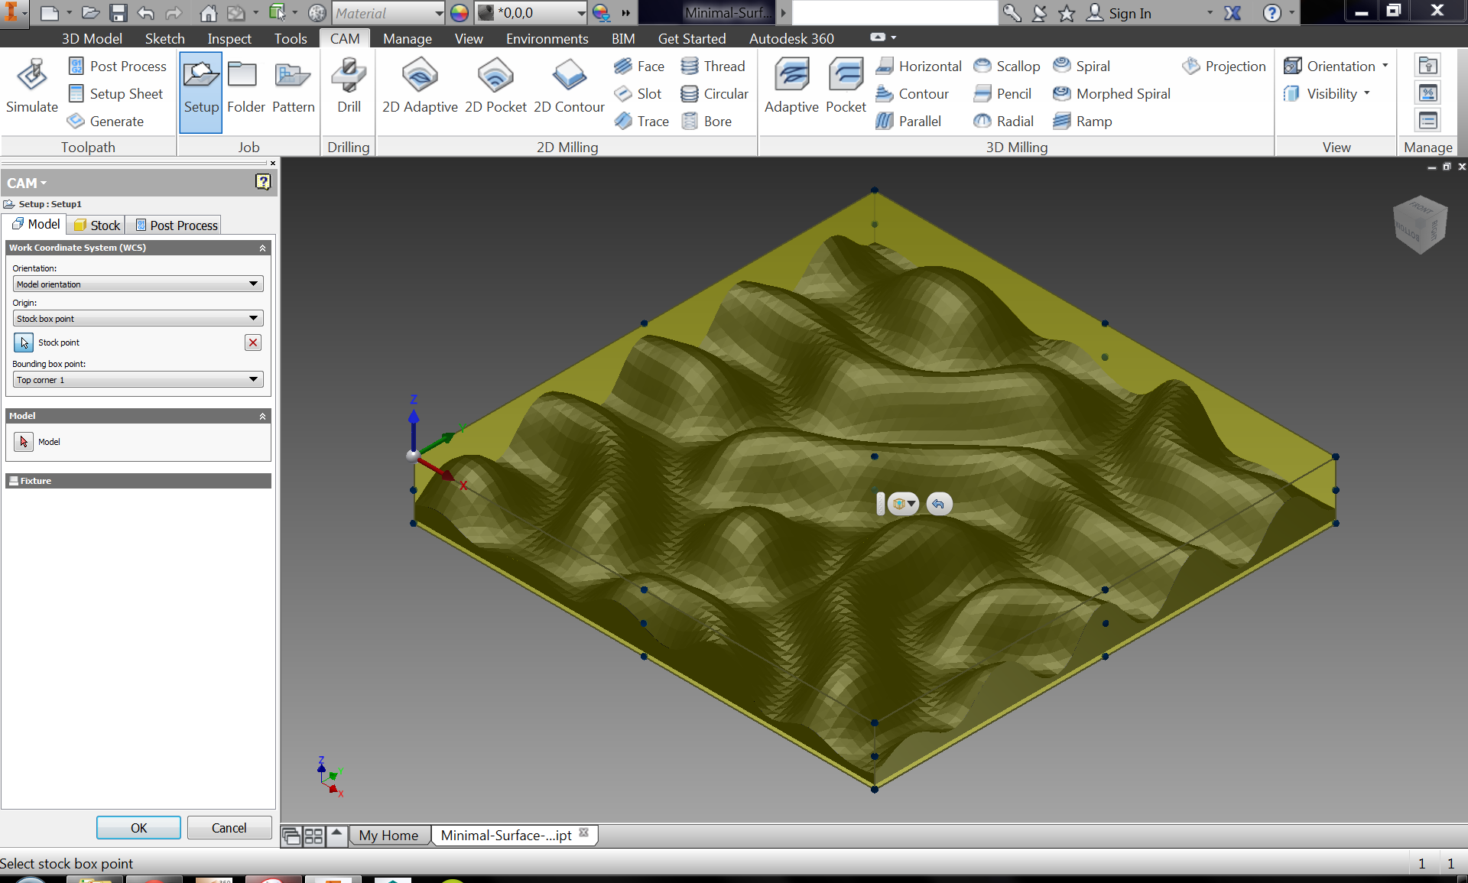Switch to the 3D Model ribbon tab
The image size is (1468, 883).
92,38
